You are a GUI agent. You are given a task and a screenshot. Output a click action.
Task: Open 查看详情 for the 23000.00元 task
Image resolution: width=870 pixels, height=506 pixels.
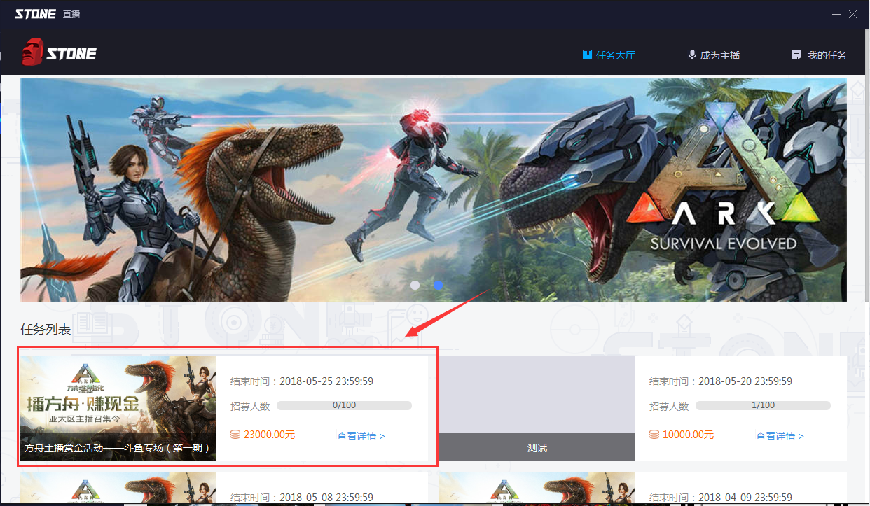(361, 436)
